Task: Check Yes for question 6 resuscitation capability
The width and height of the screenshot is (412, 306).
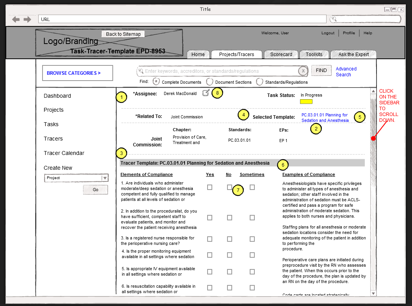Action: [210, 288]
